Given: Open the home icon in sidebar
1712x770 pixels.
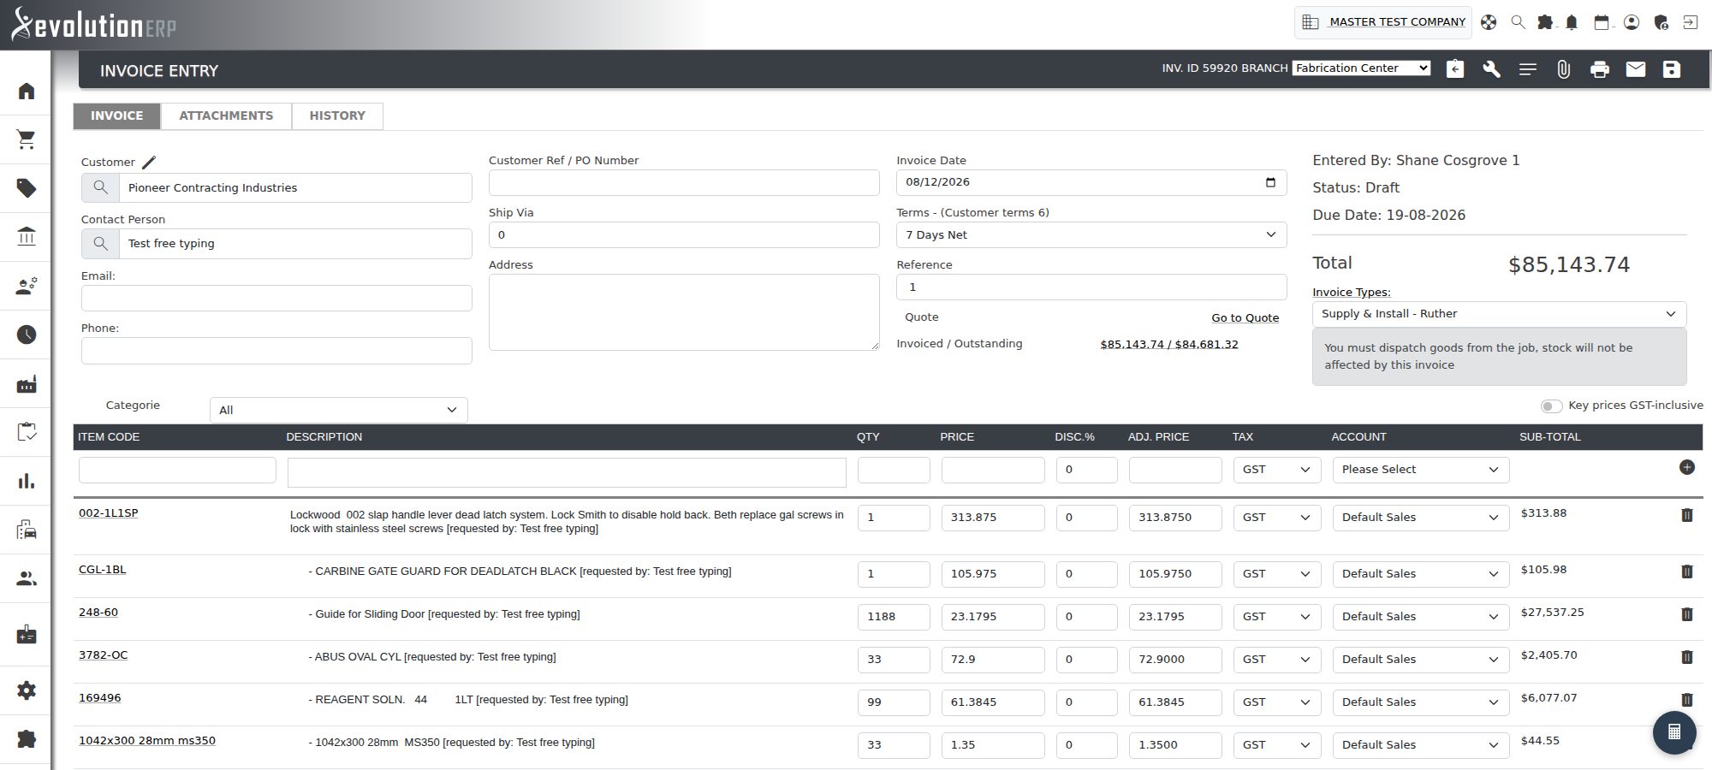Looking at the screenshot, I should tap(27, 91).
